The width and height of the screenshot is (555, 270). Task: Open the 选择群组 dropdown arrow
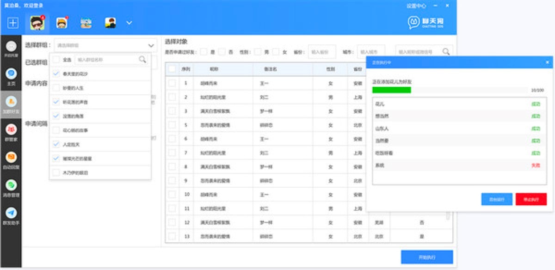point(151,45)
